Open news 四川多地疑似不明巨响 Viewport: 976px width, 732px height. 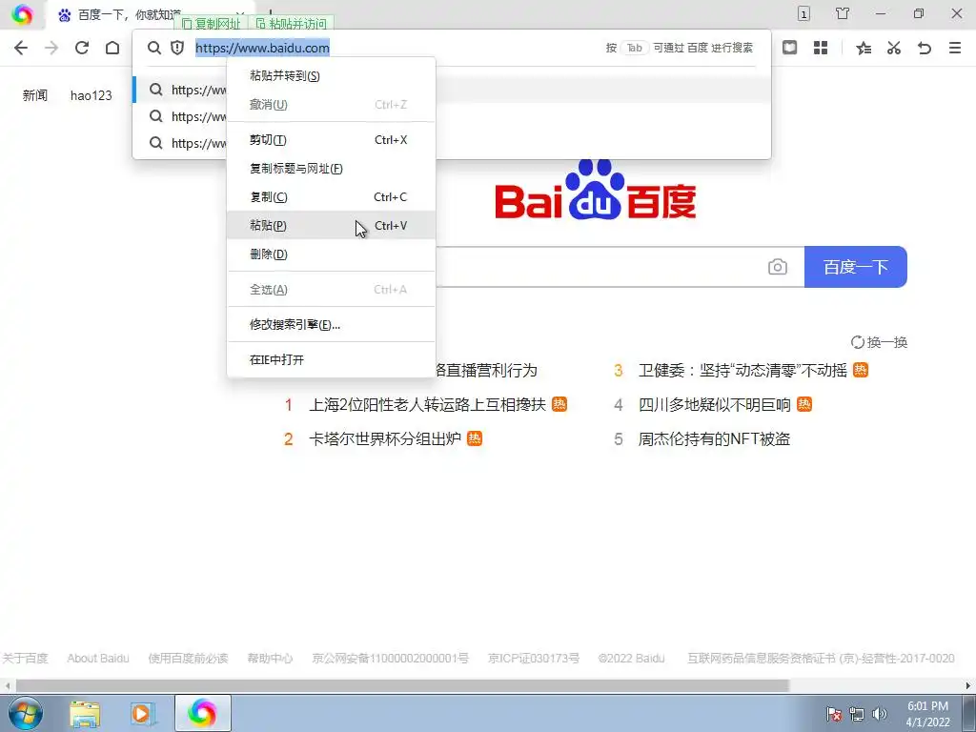(x=715, y=404)
